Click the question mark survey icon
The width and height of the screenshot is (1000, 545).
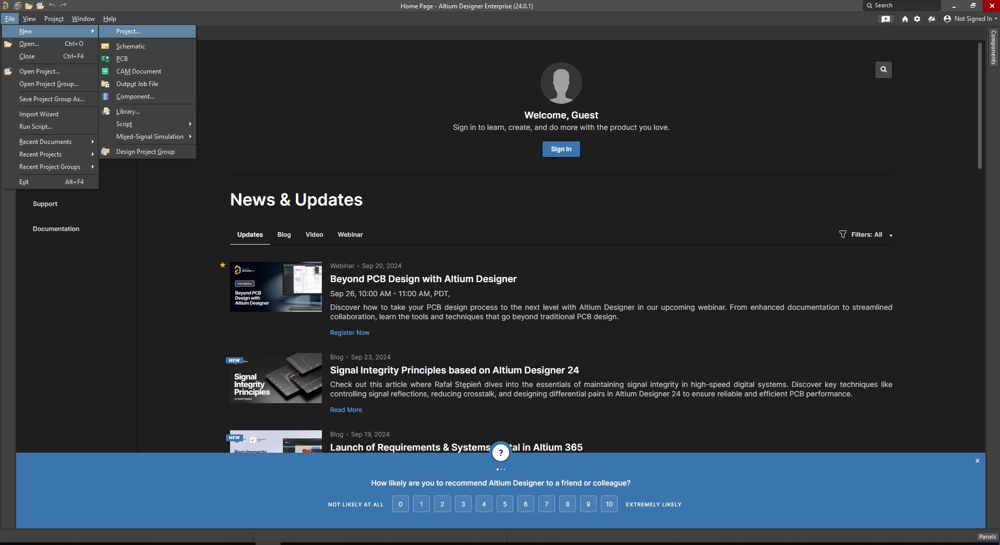pyautogui.click(x=501, y=453)
